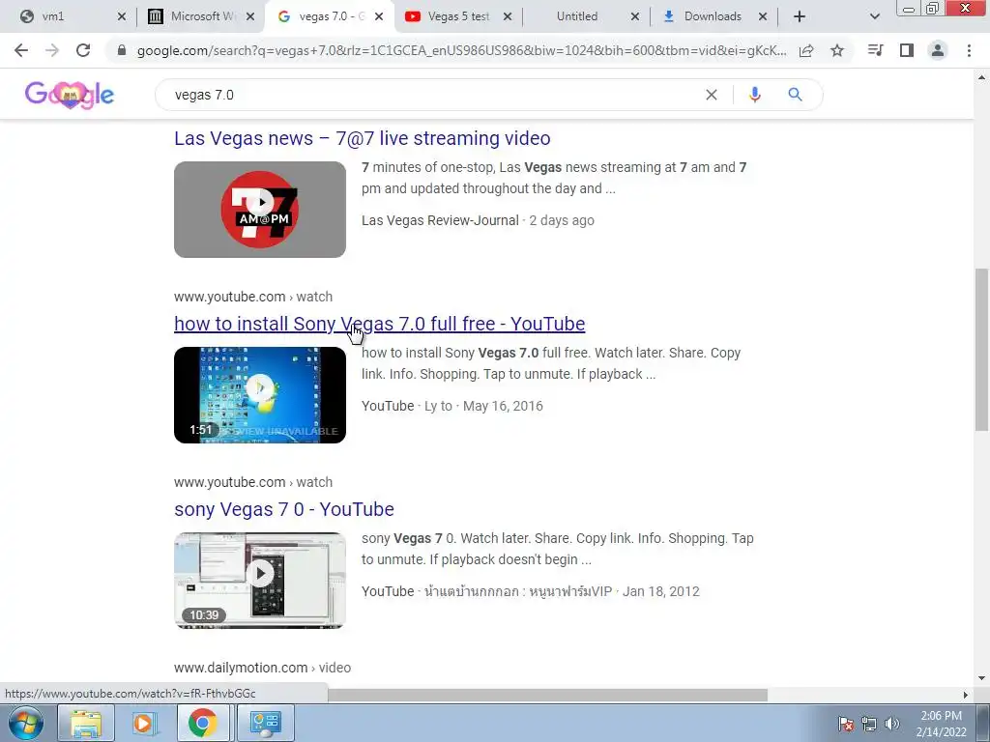Click the address bar URL

coord(461,51)
